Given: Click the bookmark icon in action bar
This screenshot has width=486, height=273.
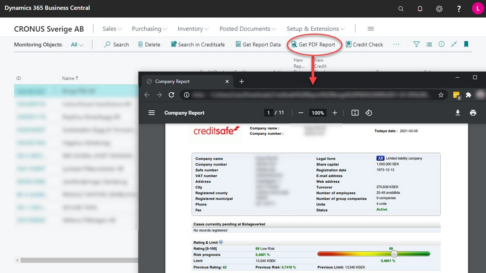Looking at the screenshot, I should (466, 44).
